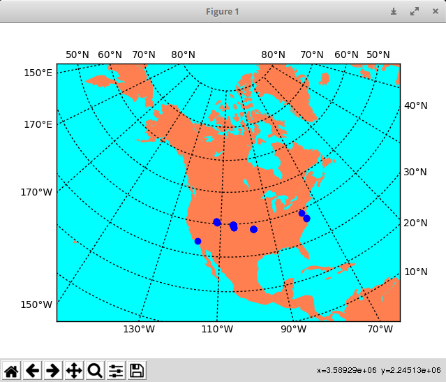The height and width of the screenshot is (382, 446).
Task: Select the isolated blue marker in the central plains
Action: (x=253, y=229)
